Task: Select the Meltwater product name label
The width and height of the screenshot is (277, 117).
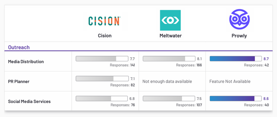Action: point(170,35)
